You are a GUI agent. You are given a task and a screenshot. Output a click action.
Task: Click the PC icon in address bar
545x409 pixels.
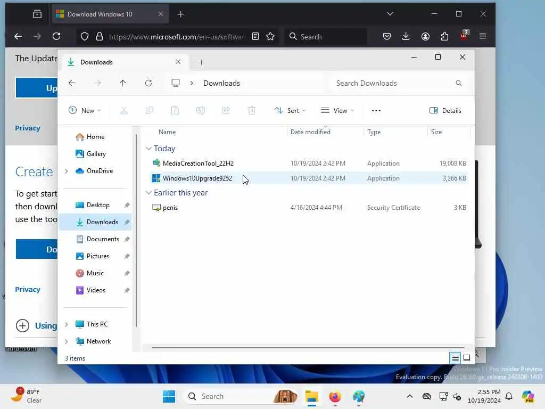click(x=176, y=83)
